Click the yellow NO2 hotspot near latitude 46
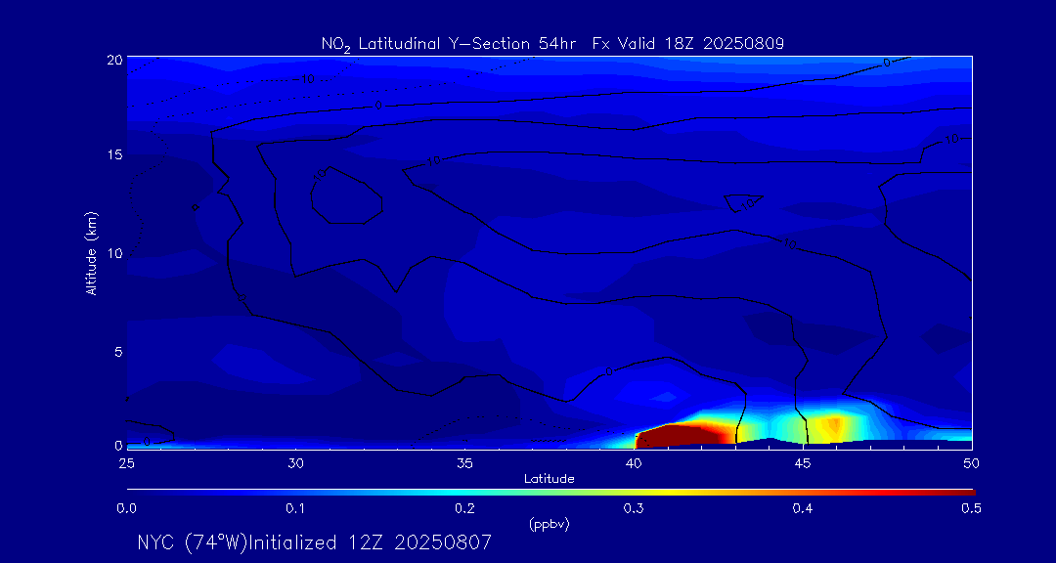 pyautogui.click(x=832, y=427)
